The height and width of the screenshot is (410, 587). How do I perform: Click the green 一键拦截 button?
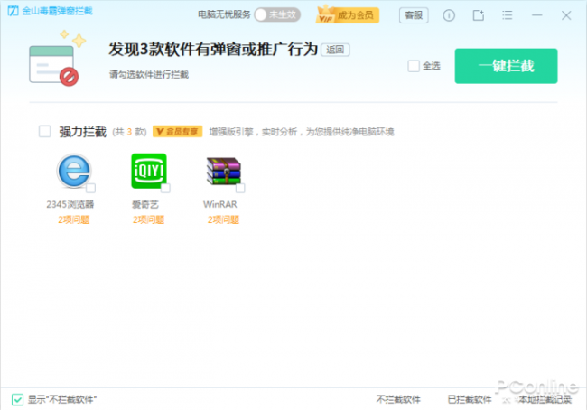tap(506, 66)
